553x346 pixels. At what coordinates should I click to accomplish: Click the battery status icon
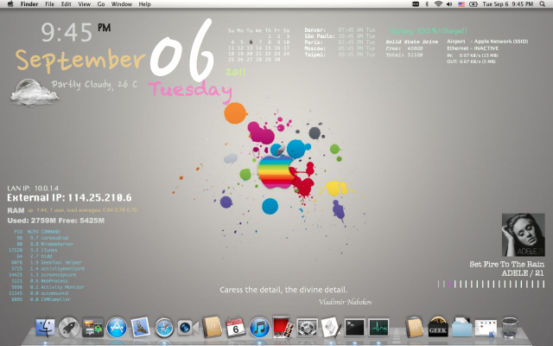click(474, 4)
